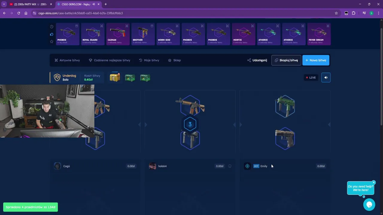The width and height of the screenshot is (383, 215).
Task: Click the tan pistol skin in Emily's column
Action: click(x=285, y=138)
